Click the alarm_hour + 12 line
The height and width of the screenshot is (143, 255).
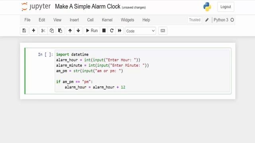[95, 87]
